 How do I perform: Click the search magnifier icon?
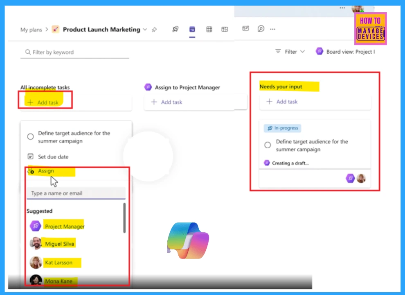point(28,52)
